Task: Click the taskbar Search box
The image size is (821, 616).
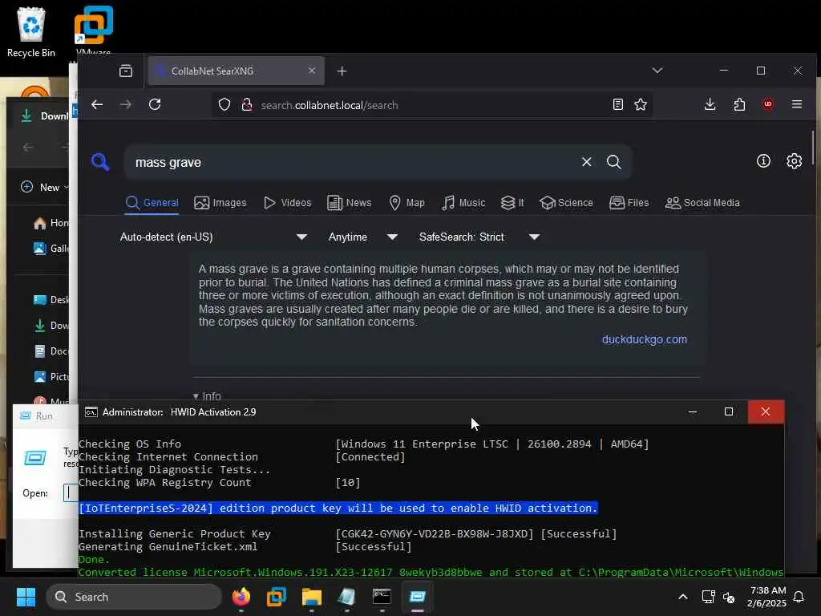Action: [x=134, y=597]
